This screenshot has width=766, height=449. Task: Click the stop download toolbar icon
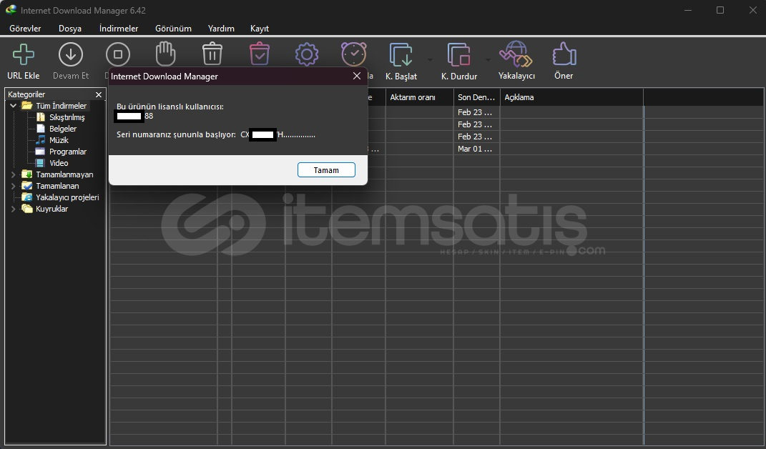(118, 54)
